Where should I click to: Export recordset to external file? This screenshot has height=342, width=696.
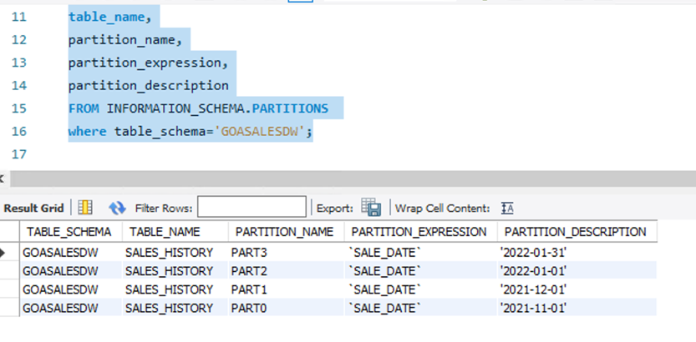tap(372, 208)
